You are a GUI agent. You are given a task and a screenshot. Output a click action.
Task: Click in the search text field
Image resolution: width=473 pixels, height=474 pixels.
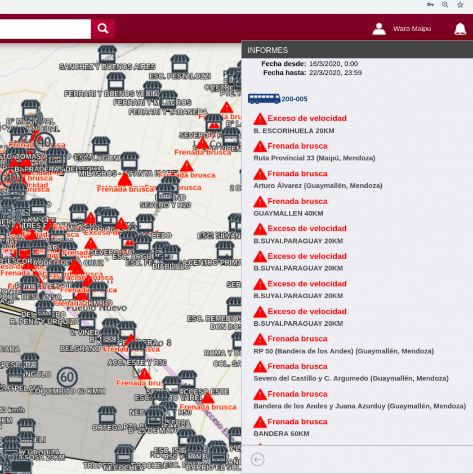(x=45, y=29)
